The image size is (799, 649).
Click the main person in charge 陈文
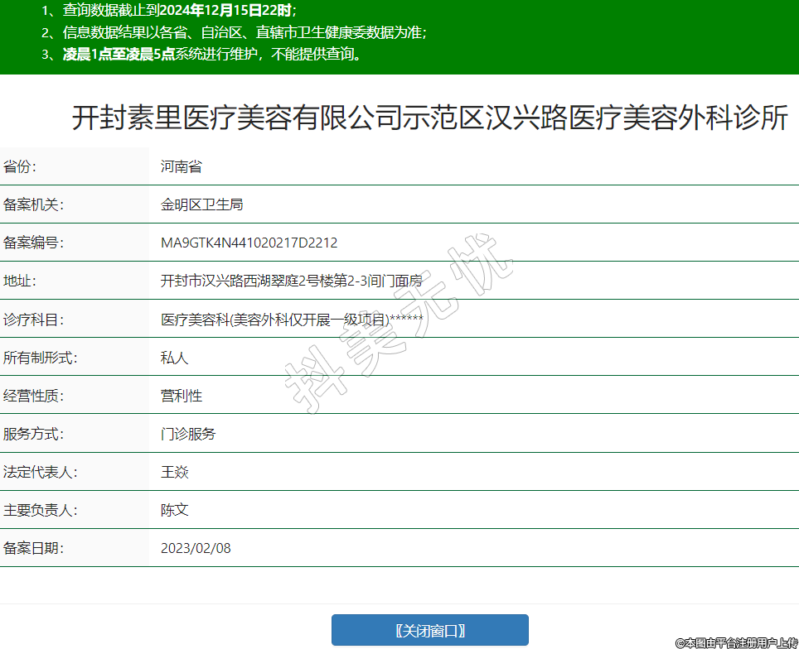click(x=175, y=510)
